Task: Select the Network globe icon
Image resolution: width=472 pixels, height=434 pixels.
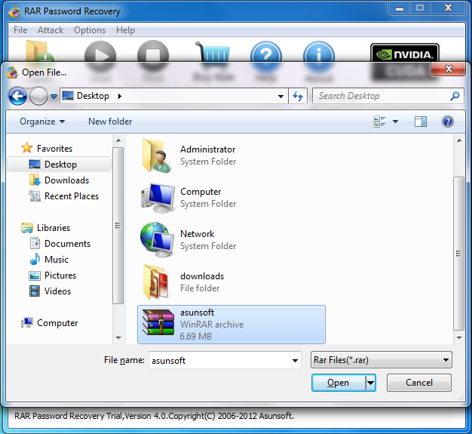Action: click(157, 240)
